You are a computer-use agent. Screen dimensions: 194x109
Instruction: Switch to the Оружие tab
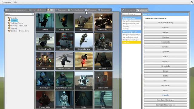pos(32,10)
